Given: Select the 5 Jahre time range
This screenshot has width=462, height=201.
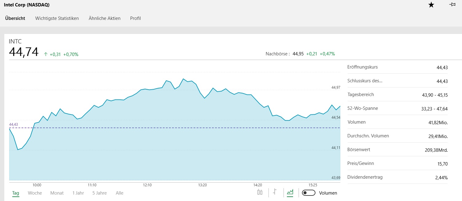Looking at the screenshot, I should pyautogui.click(x=100, y=193).
